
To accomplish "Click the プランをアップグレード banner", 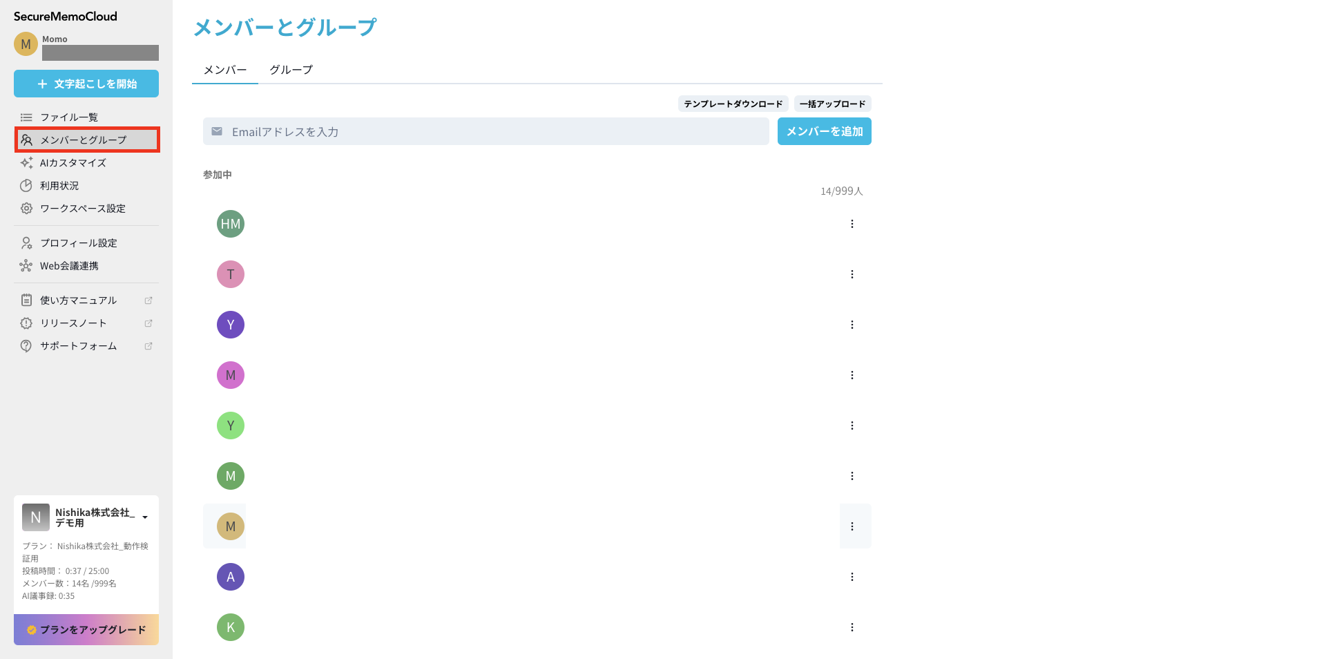I will (86, 629).
